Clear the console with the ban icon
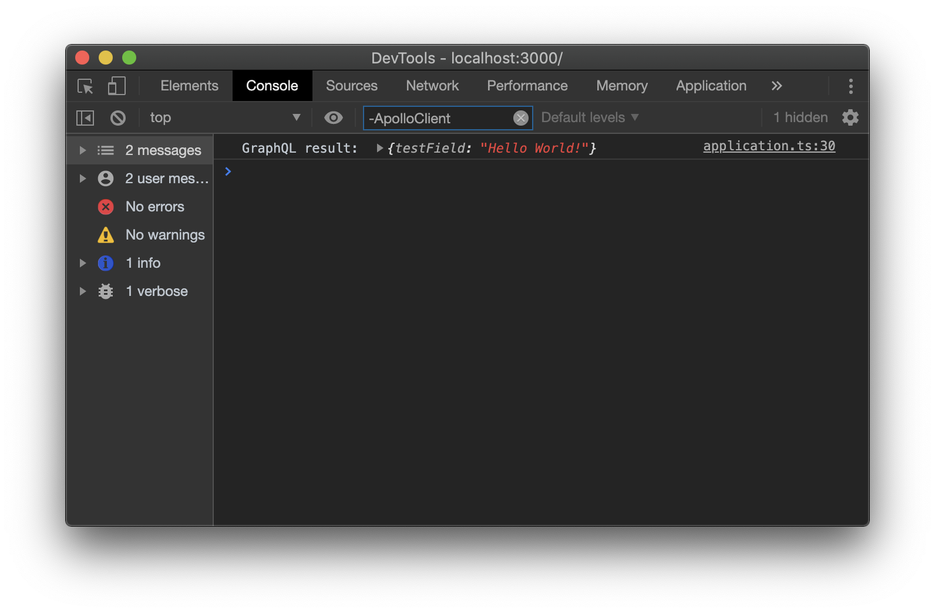 (x=118, y=118)
